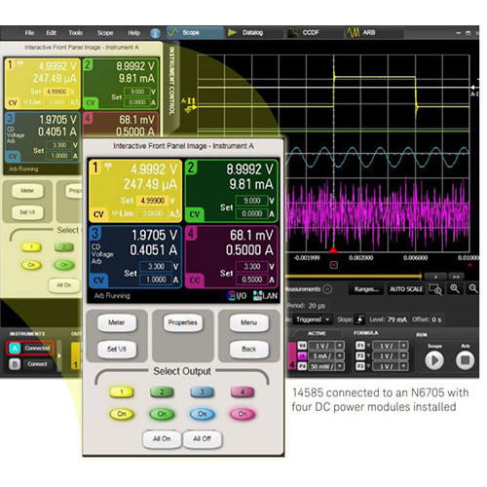The width and height of the screenshot is (487, 487).
Task: Toggle the rising Slope icon
Action: (359, 319)
